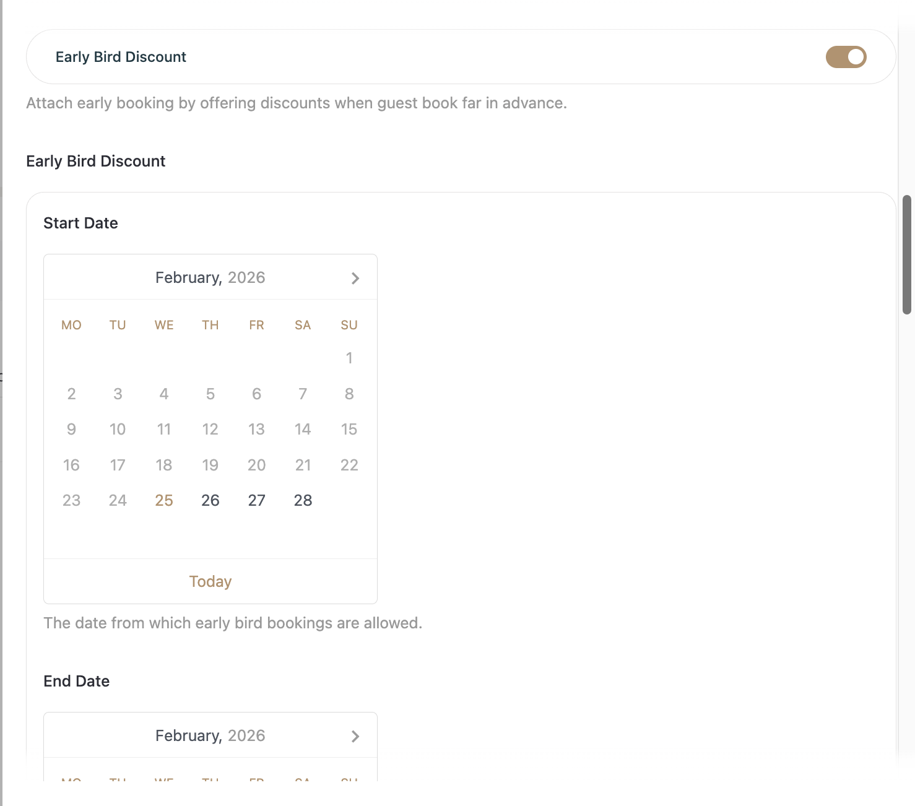Viewport: 915px width, 806px height.
Task: Click disabled date 24 in Start Date calendar
Action: [x=118, y=500]
